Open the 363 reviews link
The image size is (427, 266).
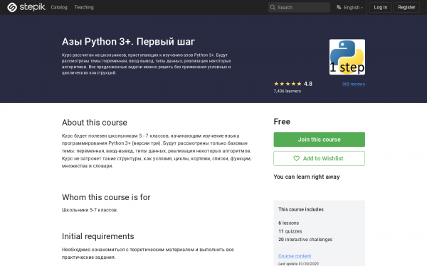(x=354, y=84)
